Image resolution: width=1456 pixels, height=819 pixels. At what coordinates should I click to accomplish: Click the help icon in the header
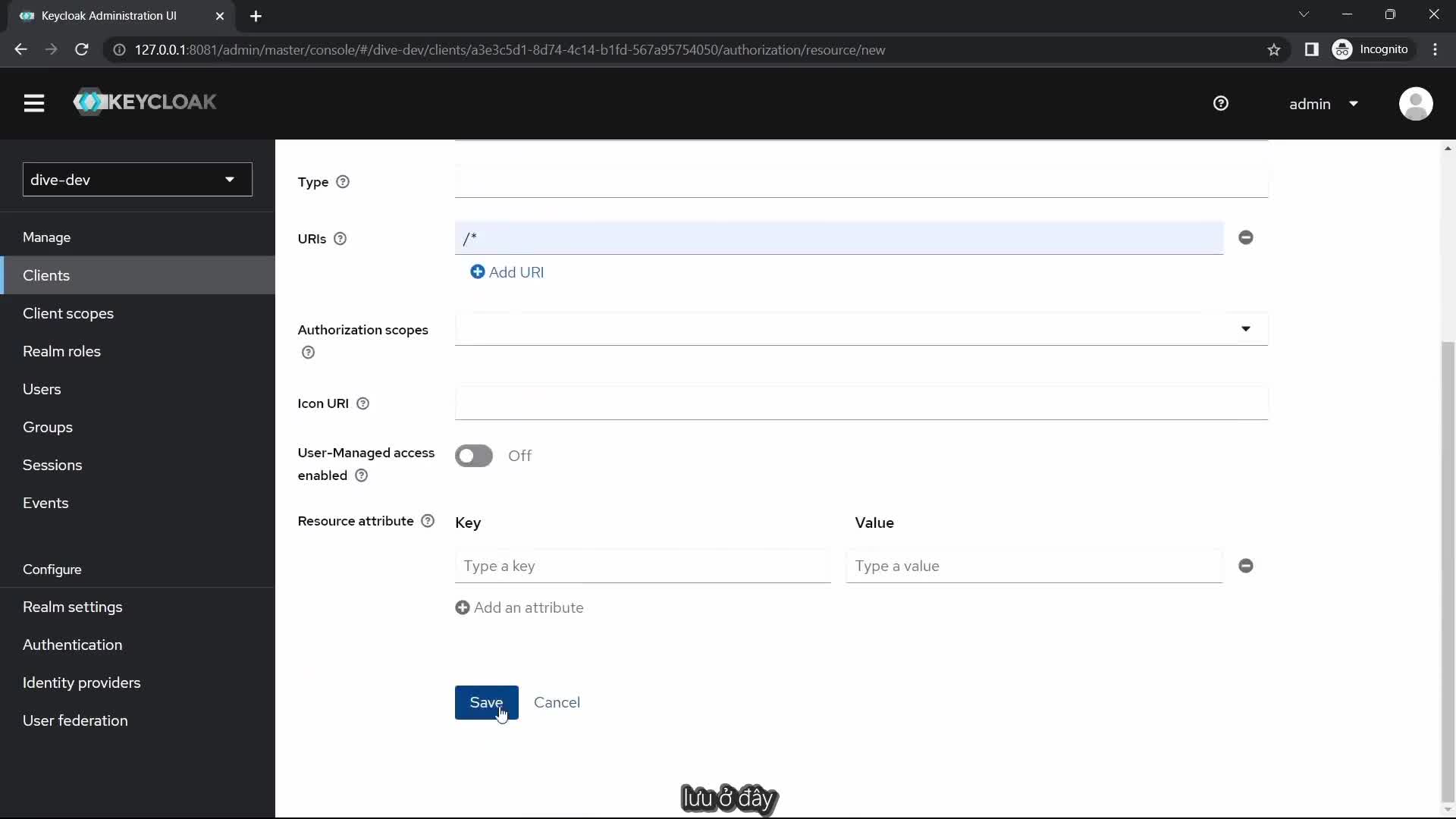tap(1221, 103)
